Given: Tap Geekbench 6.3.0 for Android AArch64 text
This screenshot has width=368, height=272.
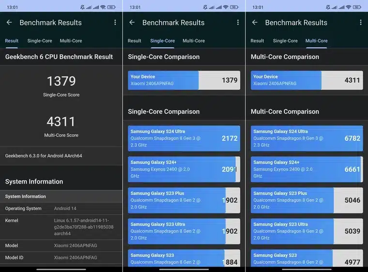Looking at the screenshot, I should (x=44, y=156).
